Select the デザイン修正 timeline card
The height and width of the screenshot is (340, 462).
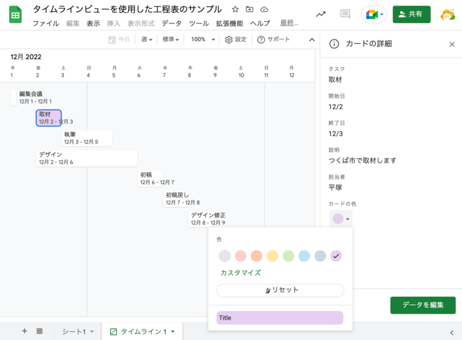(x=201, y=219)
